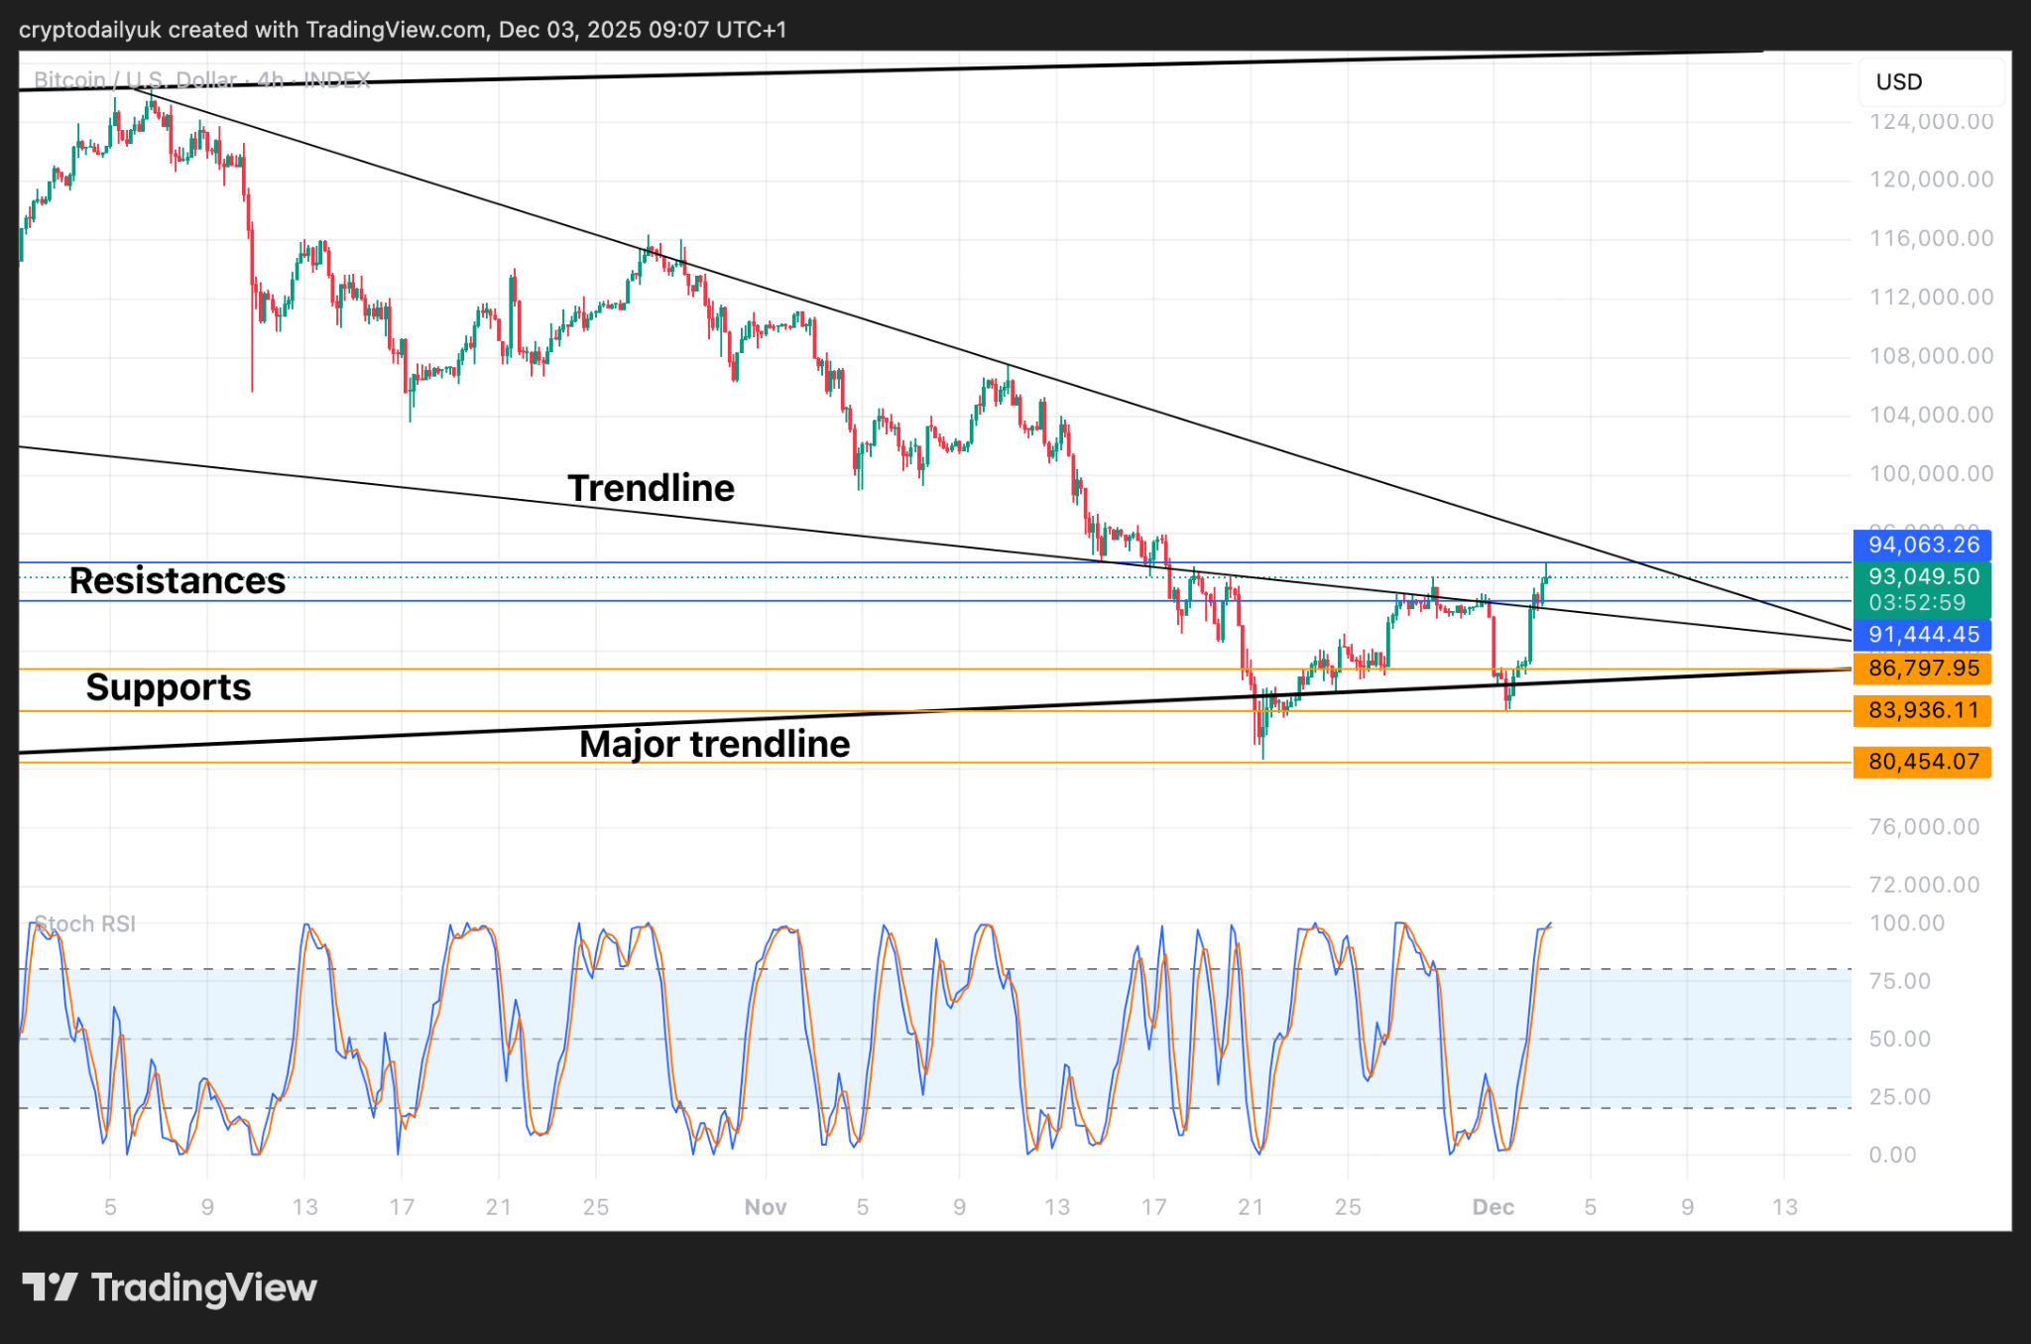The width and height of the screenshot is (2031, 1344).
Task: Select the Major trendline text label
Action: point(714,744)
